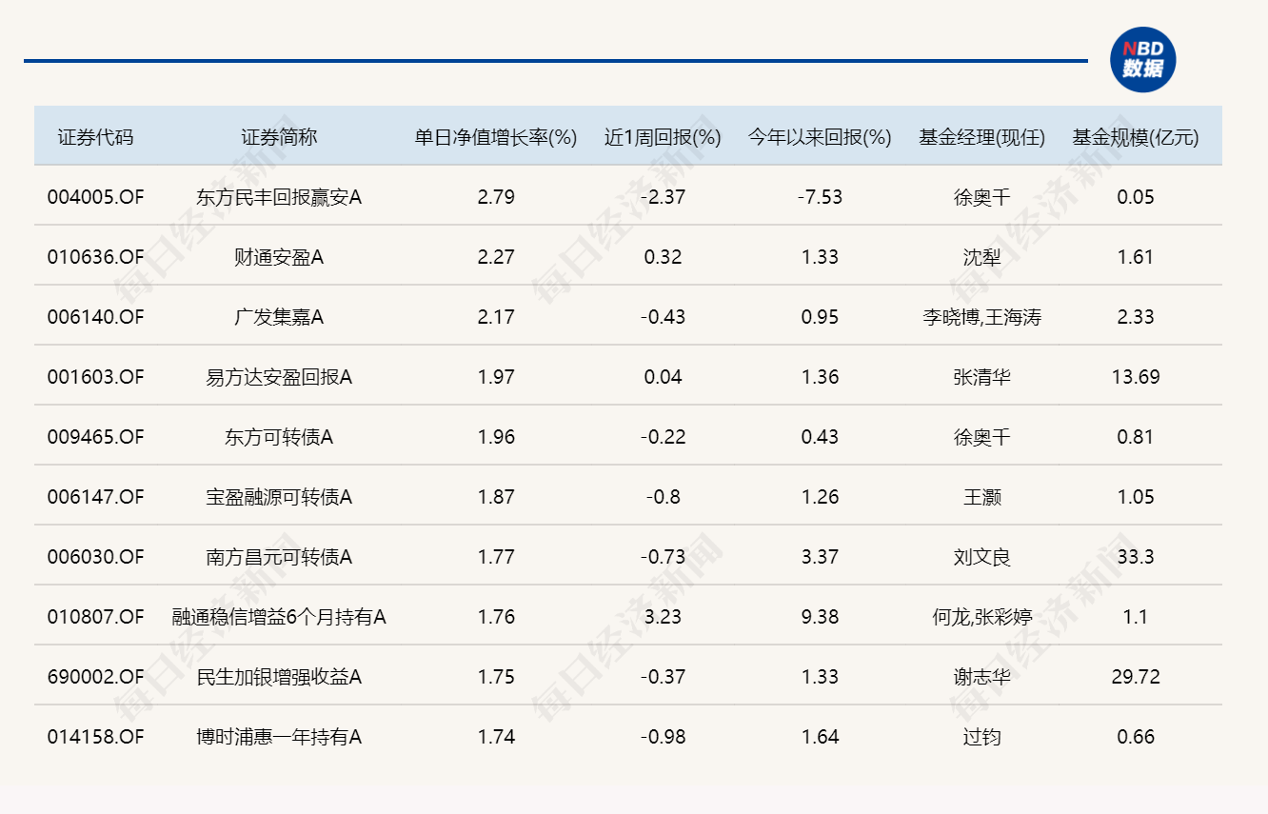
Task: Select the 证券简称 column header
Action: [x=279, y=137]
